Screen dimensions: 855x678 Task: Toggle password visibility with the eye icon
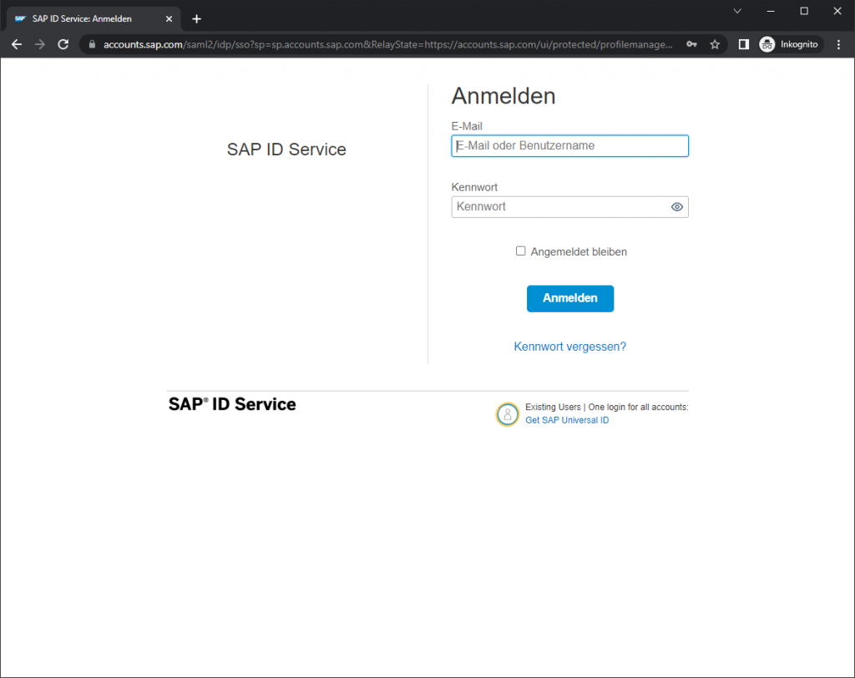tap(676, 206)
